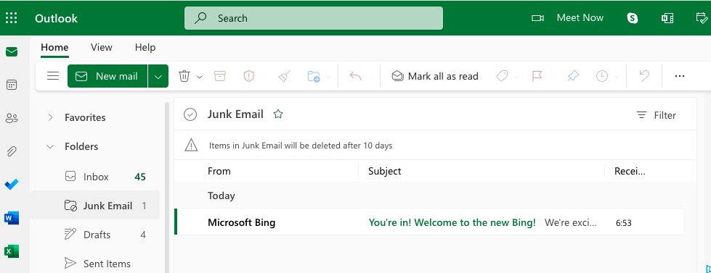
Task: Collapse the Folders section
Action: 50,146
